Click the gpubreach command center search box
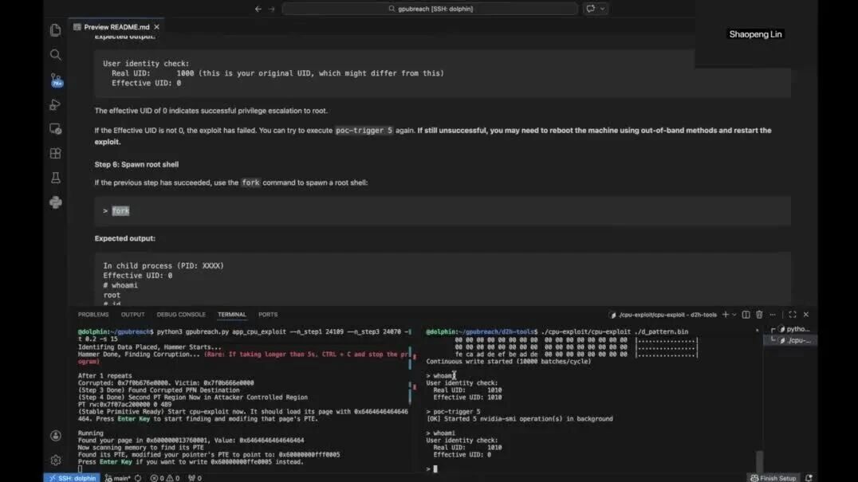Viewport: 858px width, 482px height. pos(430,9)
